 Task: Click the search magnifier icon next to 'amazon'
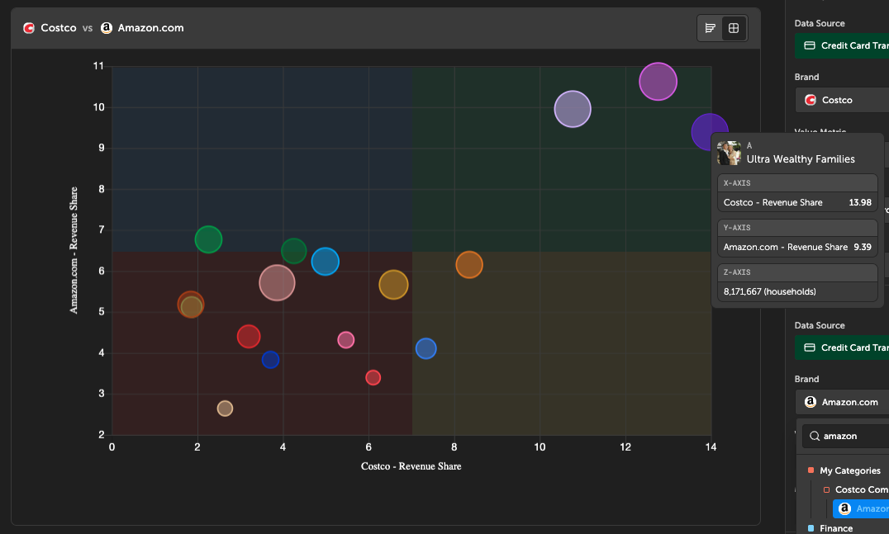coord(815,436)
